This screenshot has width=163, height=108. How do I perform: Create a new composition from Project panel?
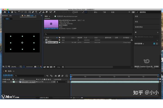pos(51,67)
